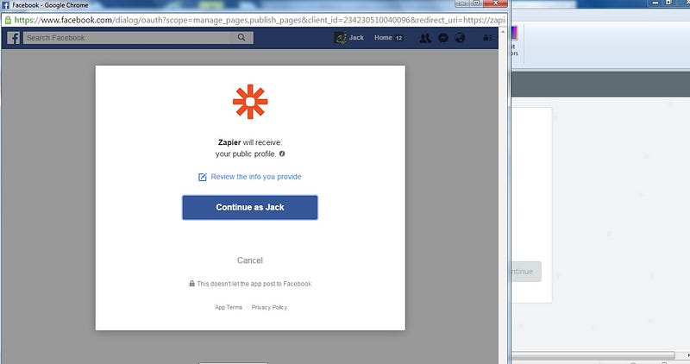
Task: Click the search magnifier icon
Action: [241, 37]
